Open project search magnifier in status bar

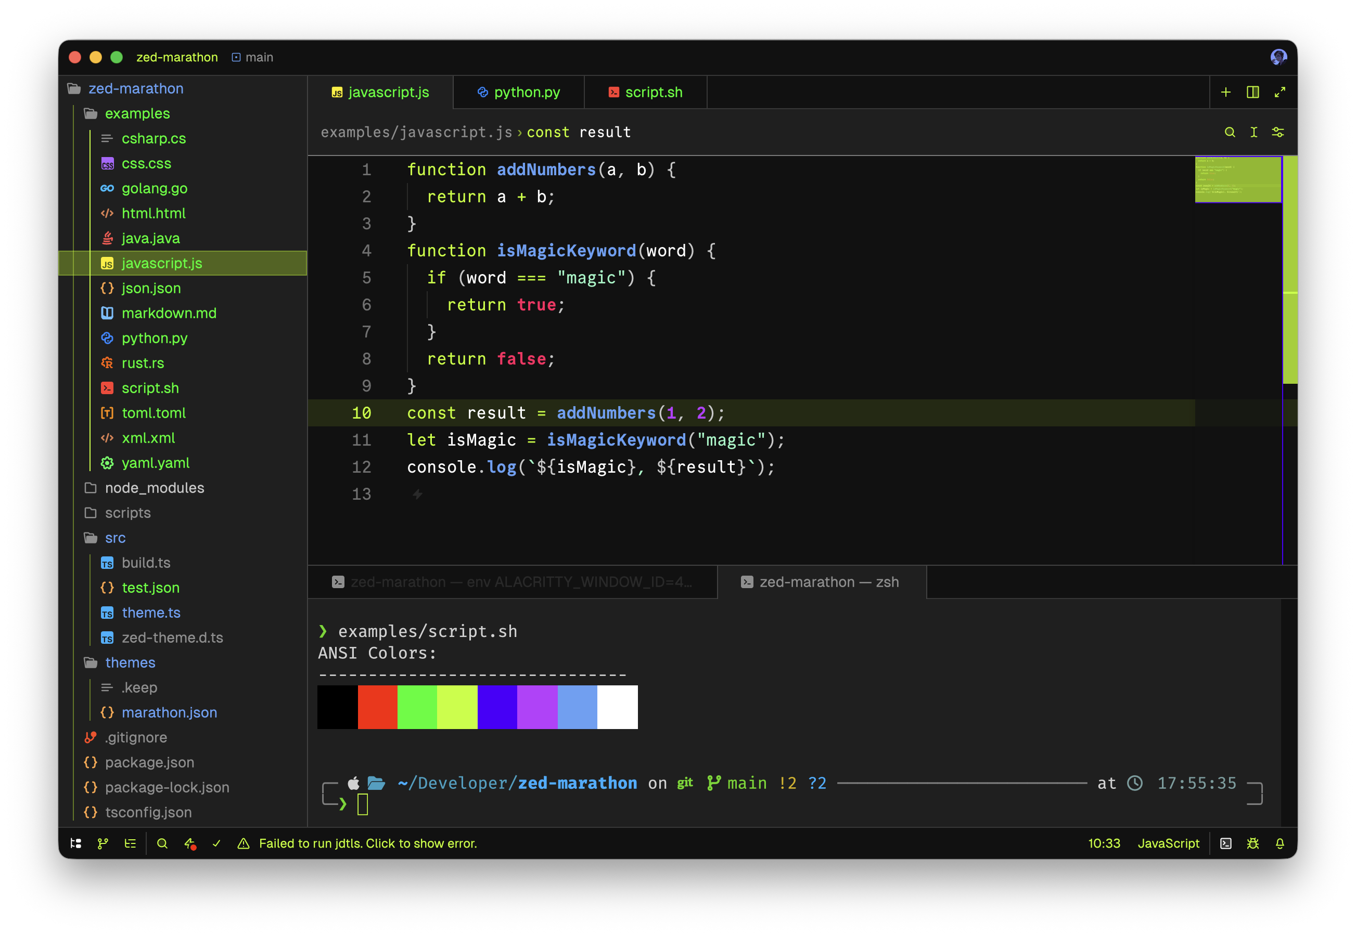point(162,843)
